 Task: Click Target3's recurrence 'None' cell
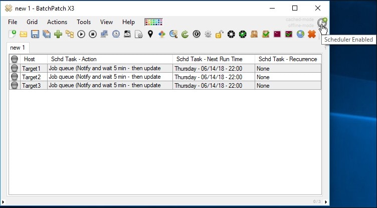click(288, 85)
